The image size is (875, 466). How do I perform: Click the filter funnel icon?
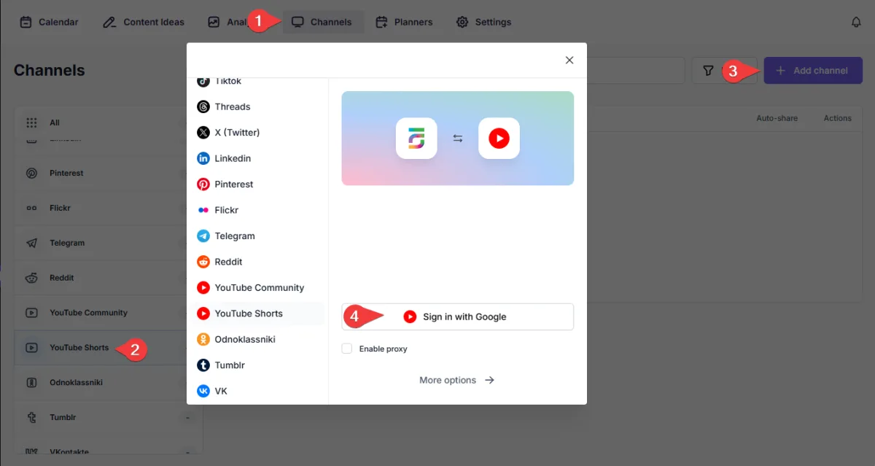click(708, 71)
